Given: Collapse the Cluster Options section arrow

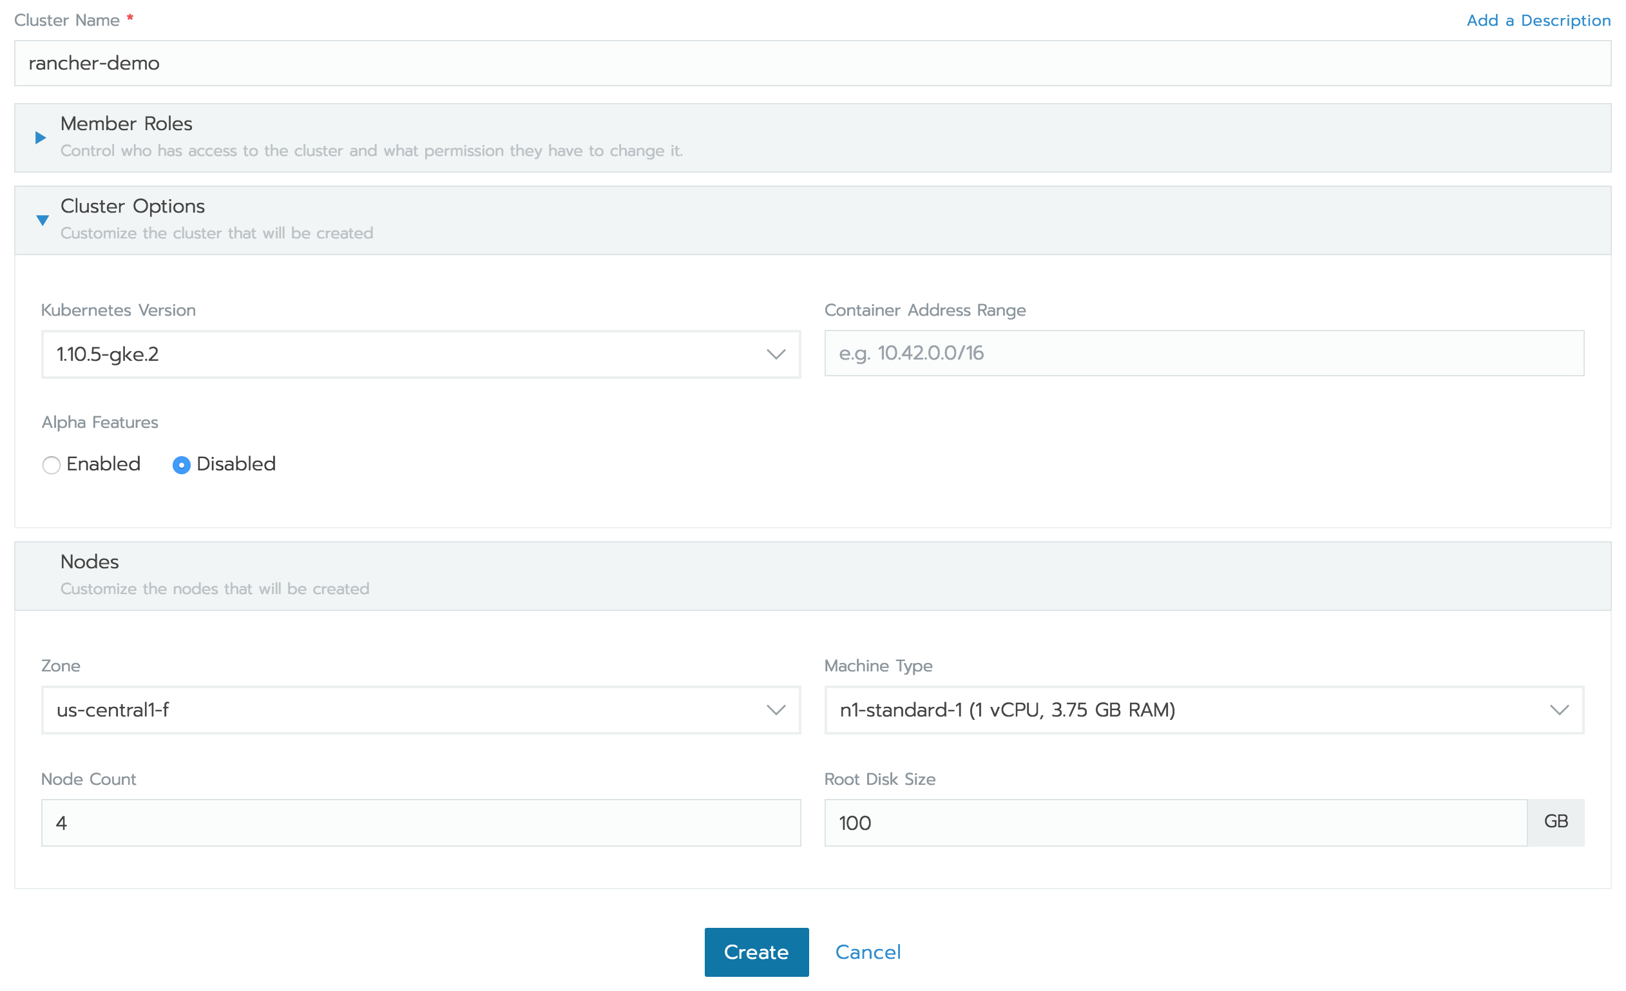Looking at the screenshot, I should click(43, 220).
